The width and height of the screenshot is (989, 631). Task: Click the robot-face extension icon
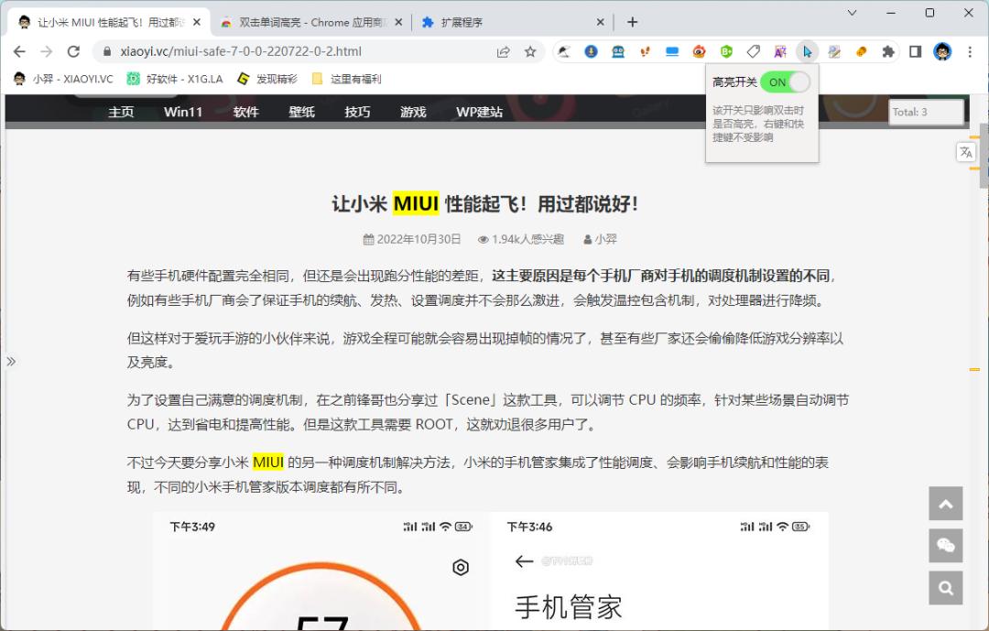618,52
